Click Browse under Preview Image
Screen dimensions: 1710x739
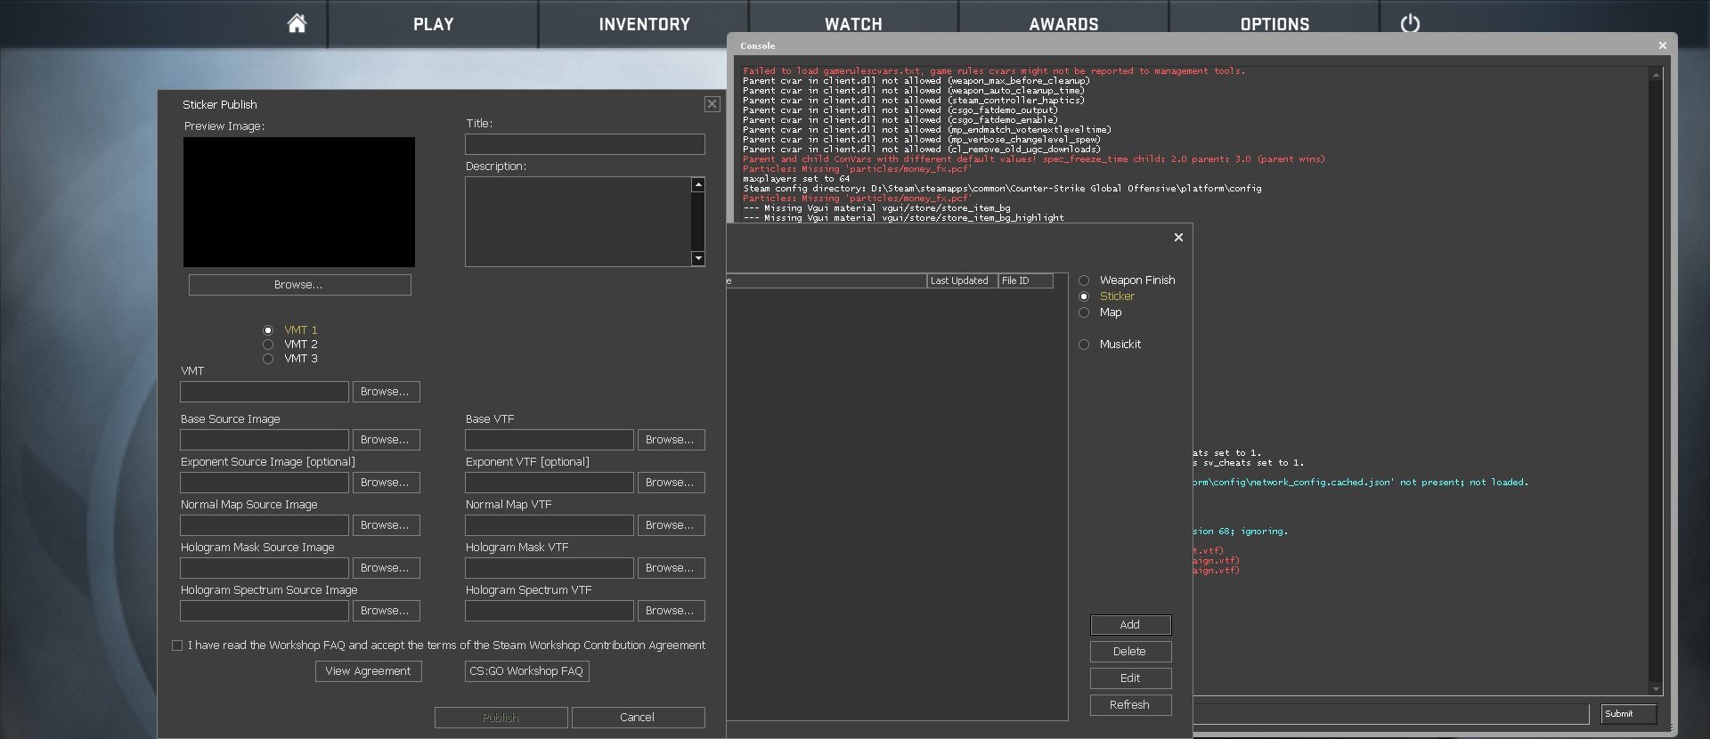click(x=299, y=285)
